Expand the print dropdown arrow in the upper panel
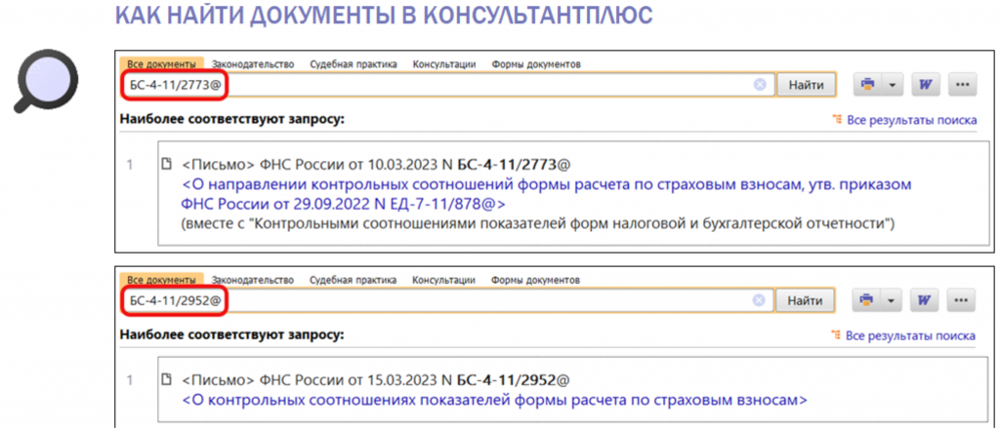 coord(893,85)
